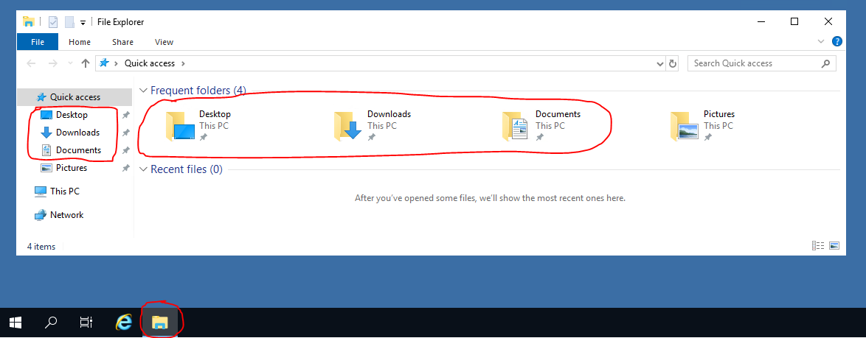Click the New folder quick access toolbar icon
866x338 pixels.
pos(69,22)
